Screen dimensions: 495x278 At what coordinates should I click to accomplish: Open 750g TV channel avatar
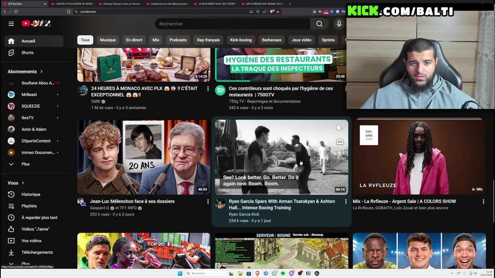coord(220,90)
